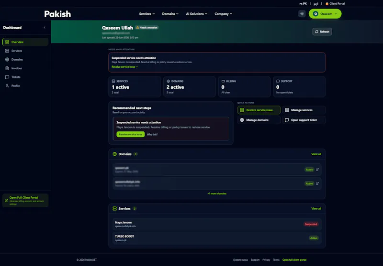Click Active badge on first domain row
The height and width of the screenshot is (266, 383).
[309, 170]
